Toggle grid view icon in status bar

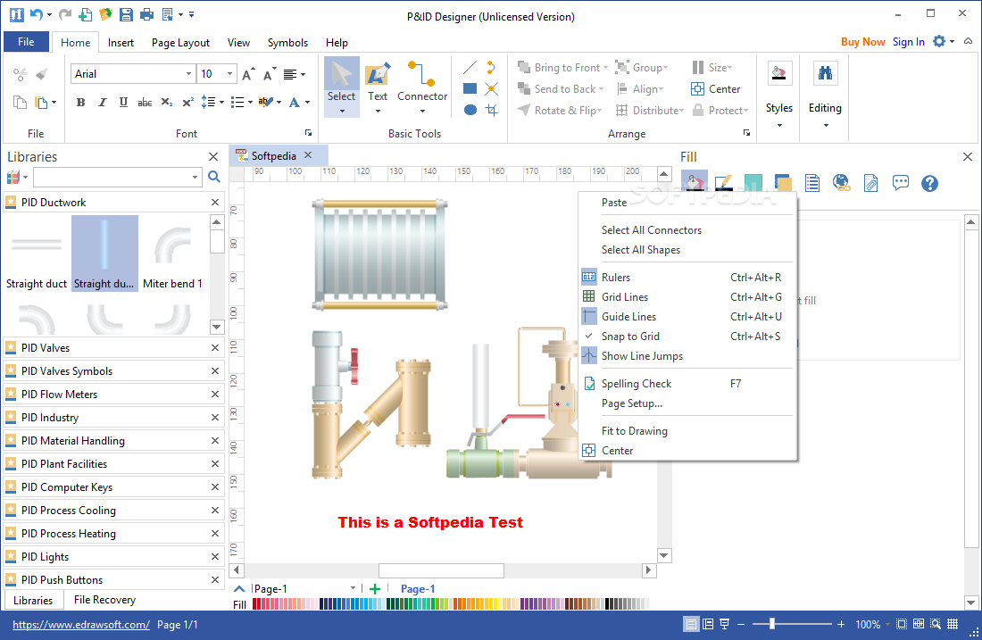[953, 624]
